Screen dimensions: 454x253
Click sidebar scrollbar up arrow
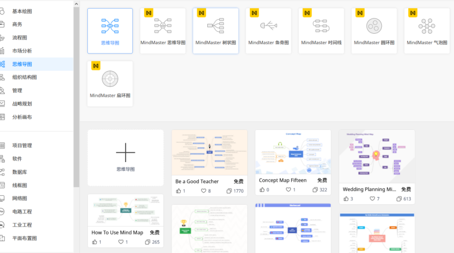point(76,4)
